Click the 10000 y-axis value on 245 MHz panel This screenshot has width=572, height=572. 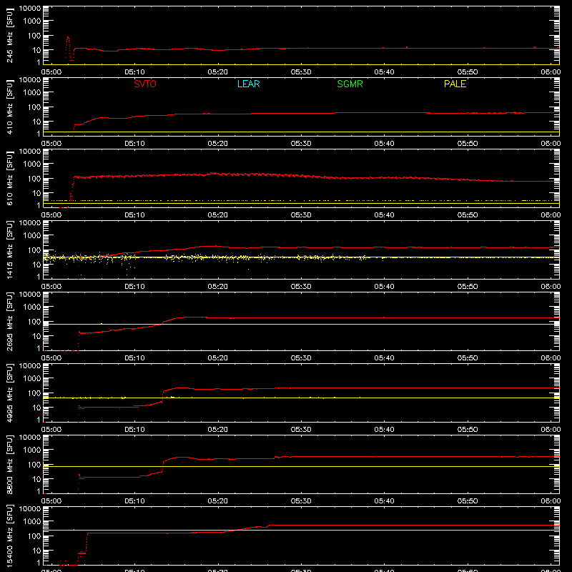[30, 9]
